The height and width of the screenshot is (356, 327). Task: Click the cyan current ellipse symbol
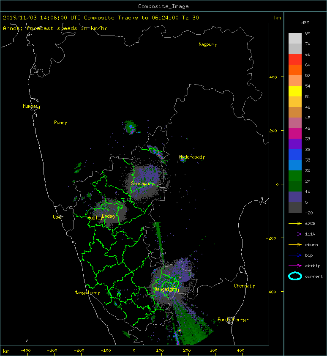click(x=295, y=276)
